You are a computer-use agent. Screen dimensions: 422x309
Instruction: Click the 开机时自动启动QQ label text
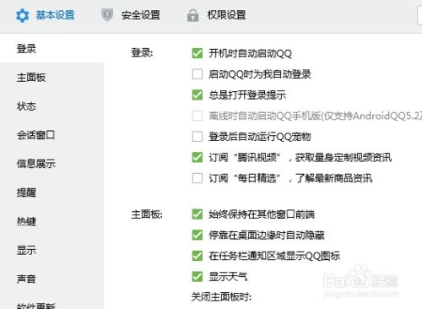[x=250, y=53]
